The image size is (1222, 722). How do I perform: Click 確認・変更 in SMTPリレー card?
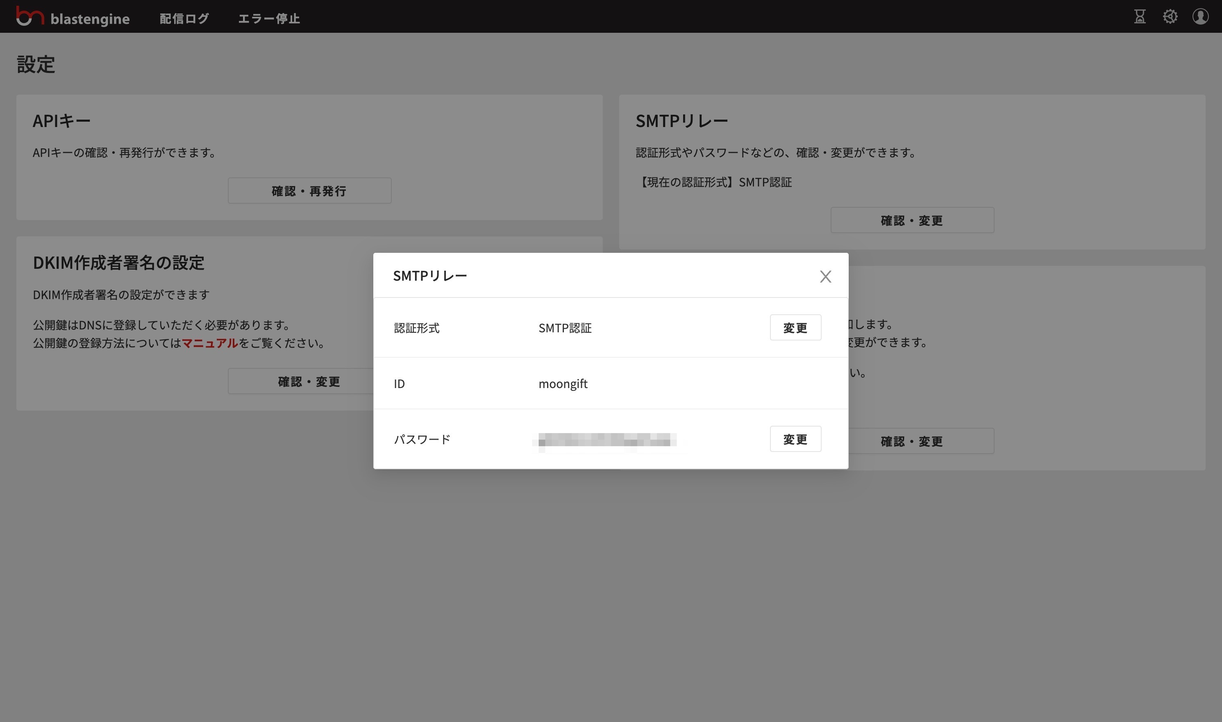pyautogui.click(x=912, y=220)
